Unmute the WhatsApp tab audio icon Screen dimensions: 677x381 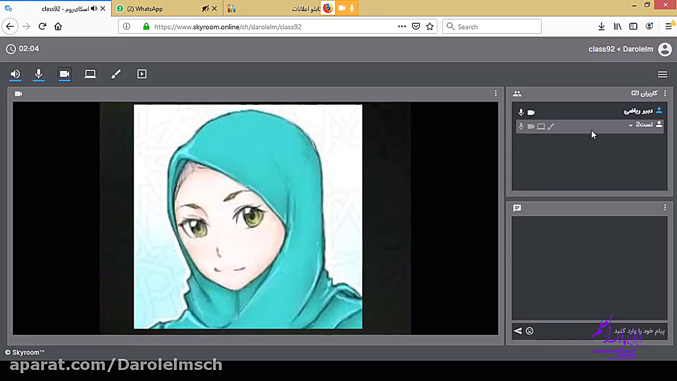pyautogui.click(x=205, y=8)
